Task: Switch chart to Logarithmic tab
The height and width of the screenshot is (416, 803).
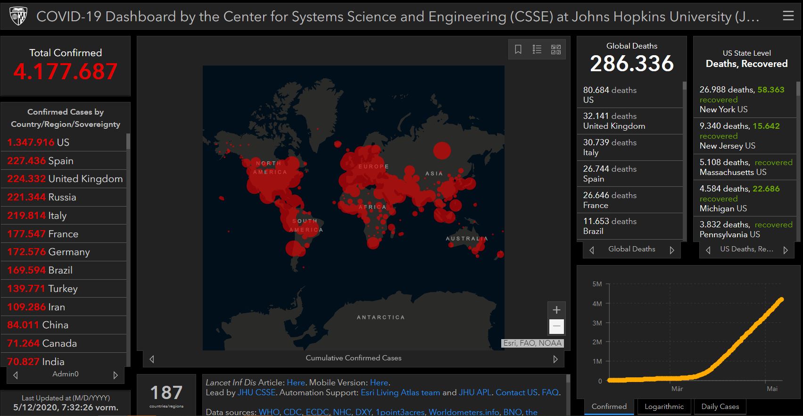Action: (x=664, y=407)
